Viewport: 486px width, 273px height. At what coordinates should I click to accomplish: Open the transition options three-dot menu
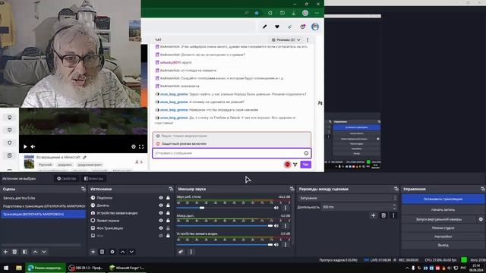[393, 215]
